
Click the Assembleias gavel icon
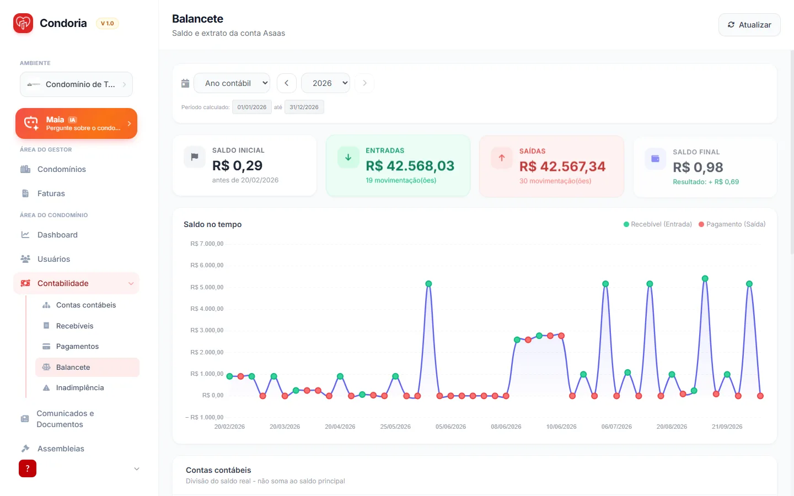tap(25, 449)
